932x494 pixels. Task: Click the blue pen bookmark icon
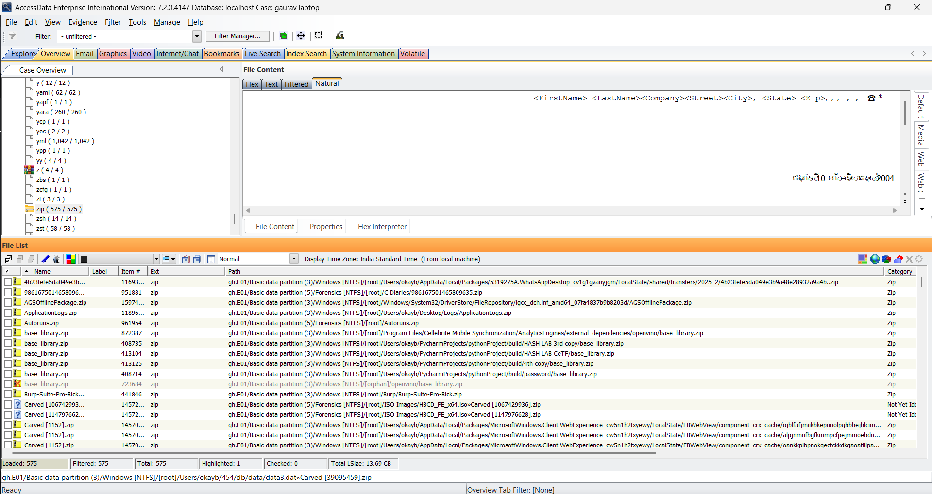[46, 259]
